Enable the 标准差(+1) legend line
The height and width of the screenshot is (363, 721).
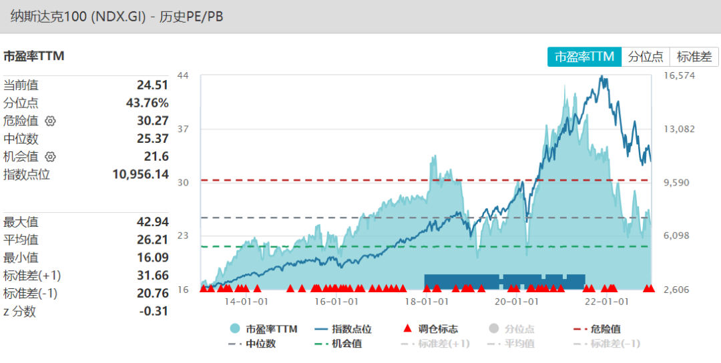(435, 343)
